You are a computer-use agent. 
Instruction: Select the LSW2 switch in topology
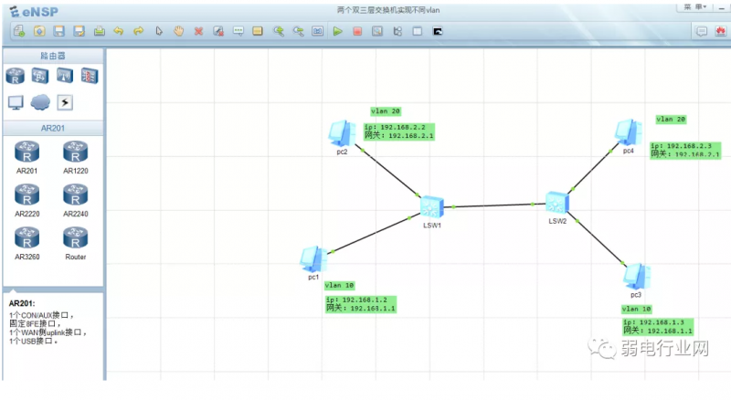coord(557,203)
